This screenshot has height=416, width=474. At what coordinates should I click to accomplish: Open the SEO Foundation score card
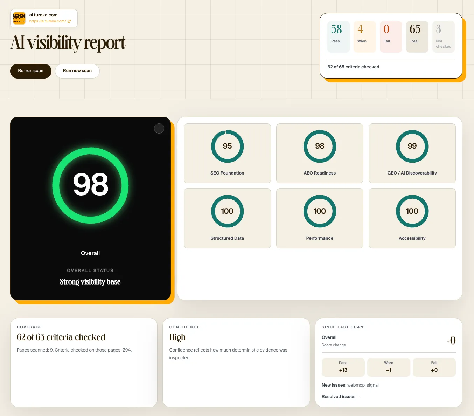(227, 153)
